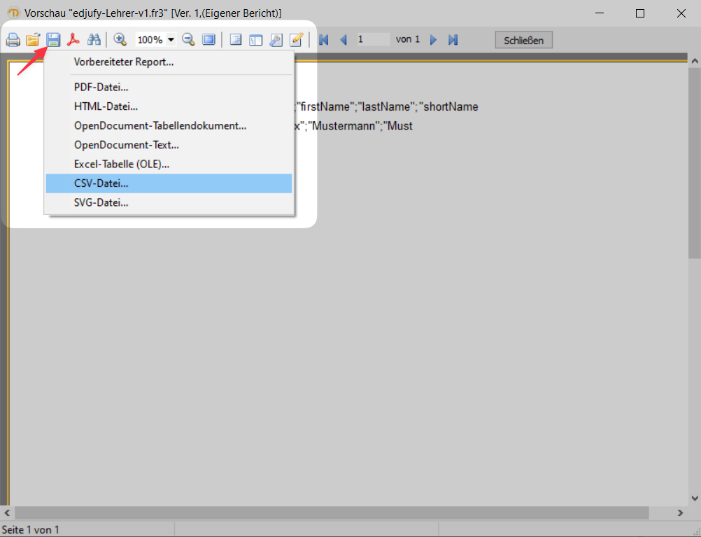
Task: Toggle full screen preview mode
Action: tap(208, 39)
